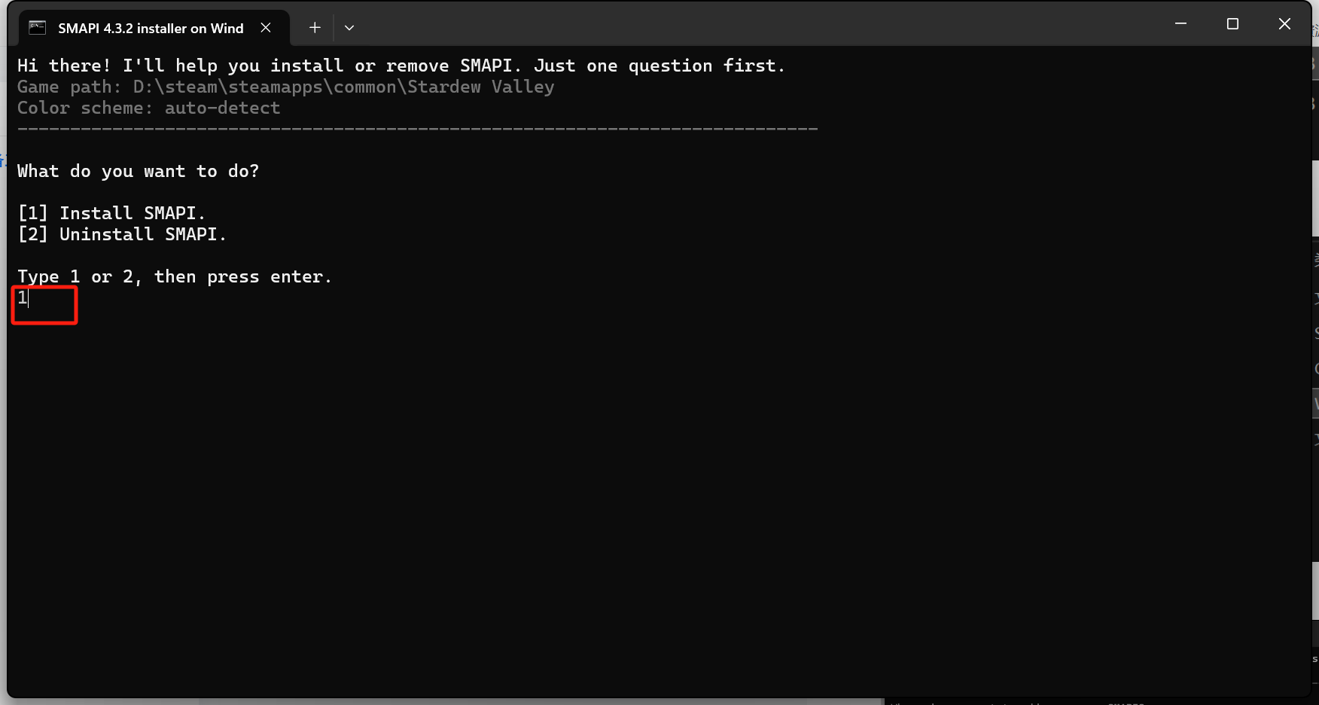
Task: Click the "[2] Uninstall SMAPI." option text
Action: (122, 234)
